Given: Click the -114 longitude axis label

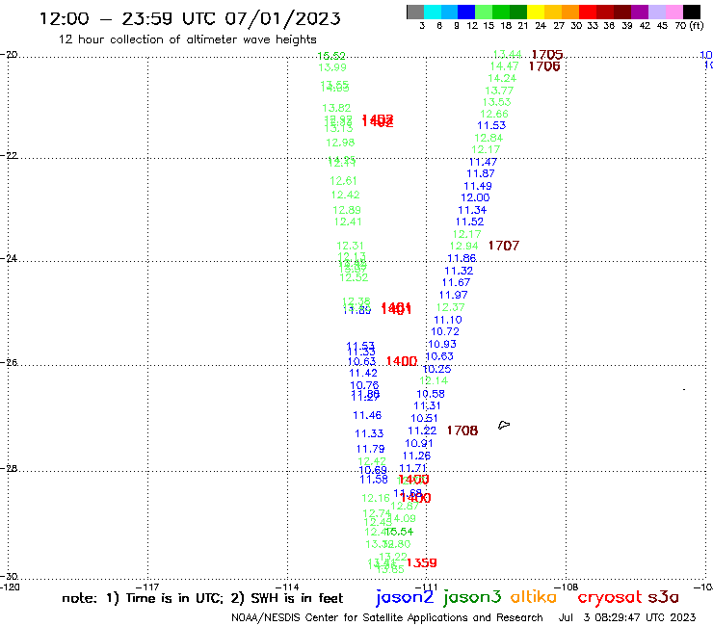Looking at the screenshot, I should tap(287, 587).
